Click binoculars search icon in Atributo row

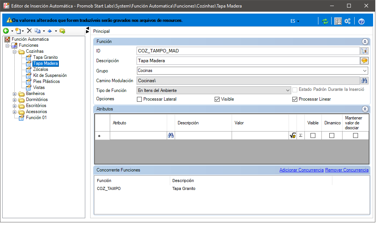(171, 135)
